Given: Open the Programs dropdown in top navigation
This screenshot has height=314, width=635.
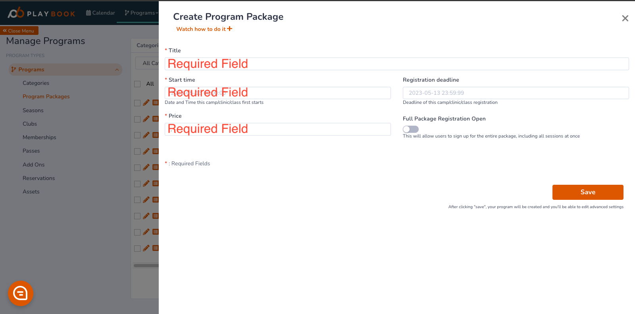Looking at the screenshot, I should (141, 13).
